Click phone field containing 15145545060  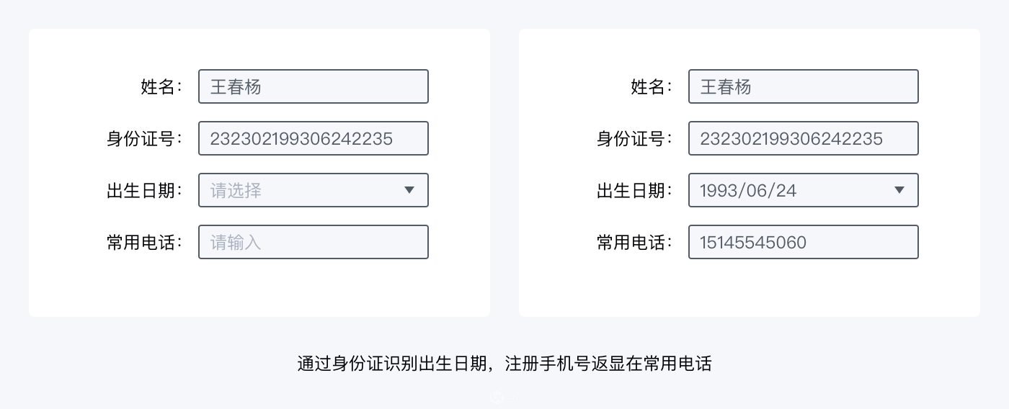(x=804, y=242)
